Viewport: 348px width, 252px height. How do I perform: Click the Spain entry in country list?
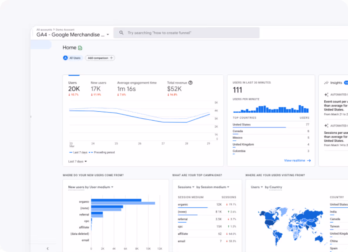coord(334,248)
